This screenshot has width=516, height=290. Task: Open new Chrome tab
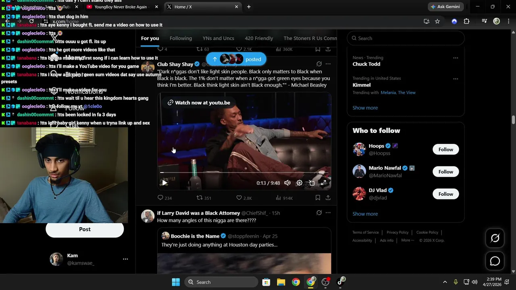click(x=249, y=7)
